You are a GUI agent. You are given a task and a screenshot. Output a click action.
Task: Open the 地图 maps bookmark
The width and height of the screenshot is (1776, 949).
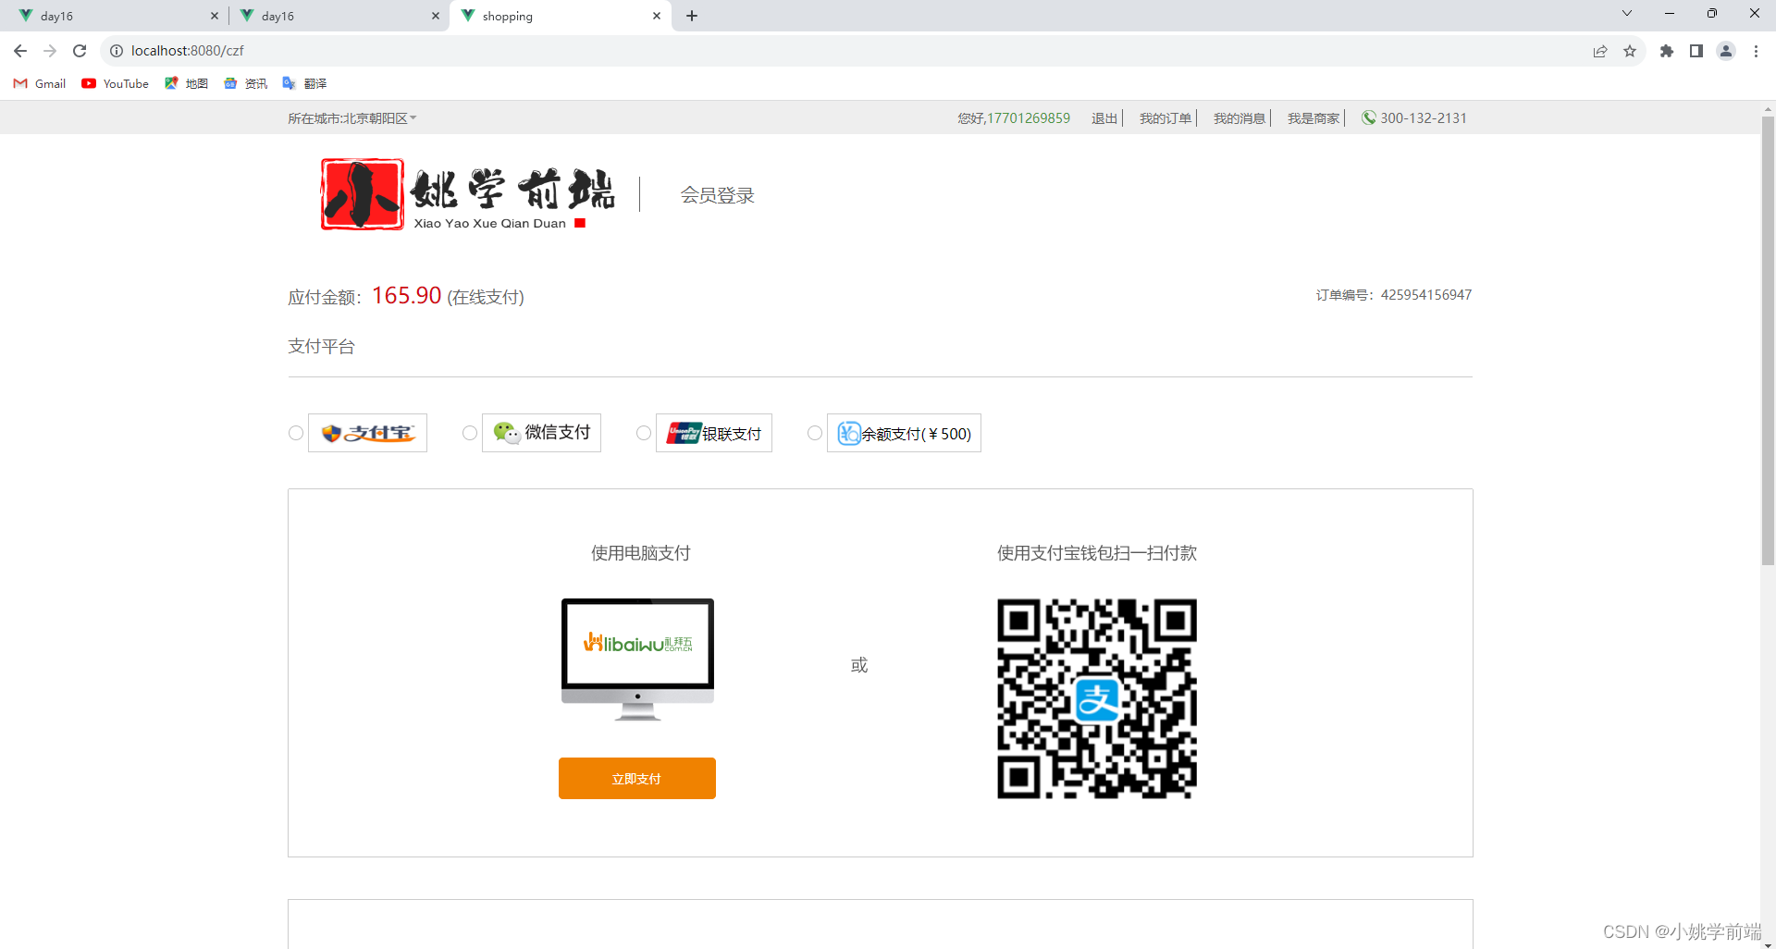point(186,83)
